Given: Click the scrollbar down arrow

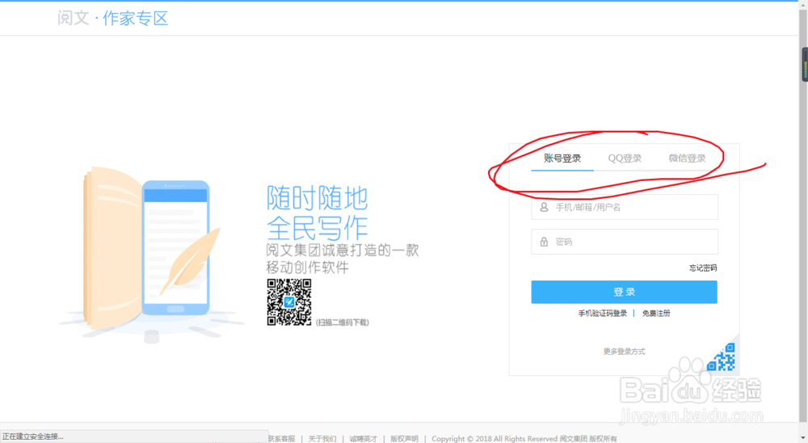Looking at the screenshot, I should [803, 438].
